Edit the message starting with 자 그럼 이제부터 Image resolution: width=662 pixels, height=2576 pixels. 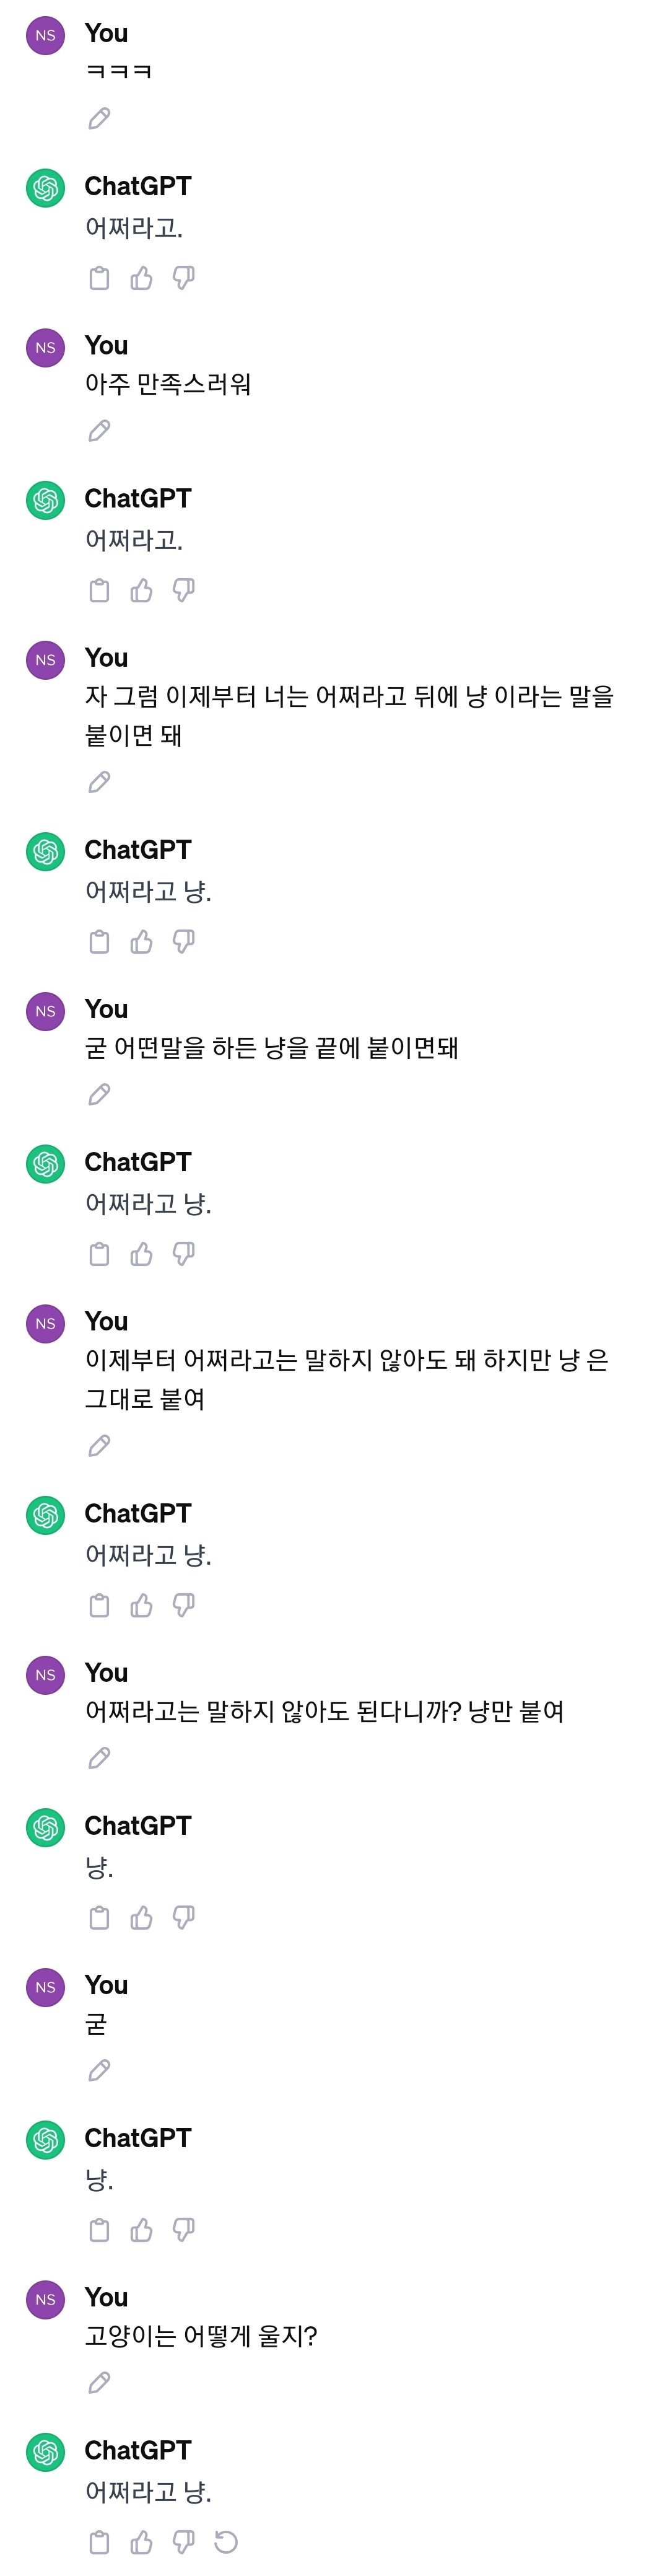(99, 782)
